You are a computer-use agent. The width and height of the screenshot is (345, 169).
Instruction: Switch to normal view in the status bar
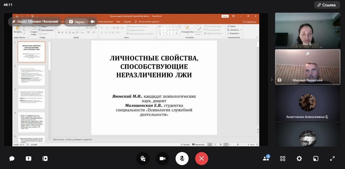pyautogui.click(x=210, y=145)
